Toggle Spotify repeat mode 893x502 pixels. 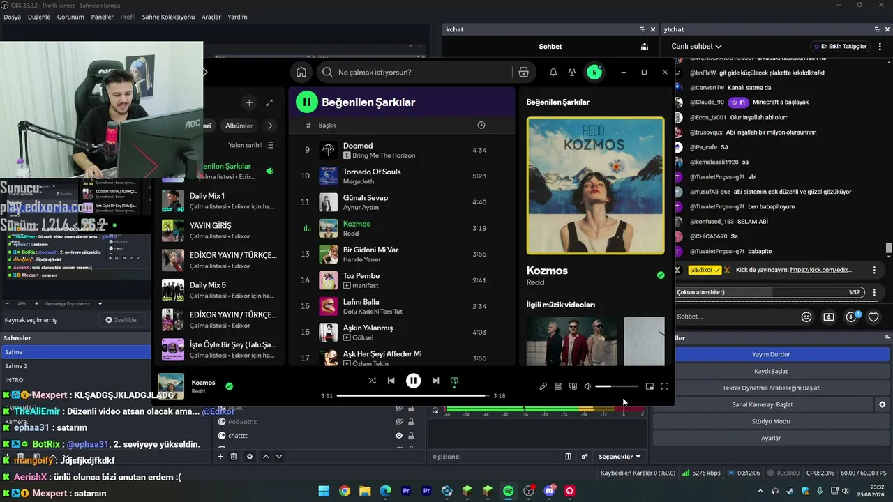pos(454,381)
